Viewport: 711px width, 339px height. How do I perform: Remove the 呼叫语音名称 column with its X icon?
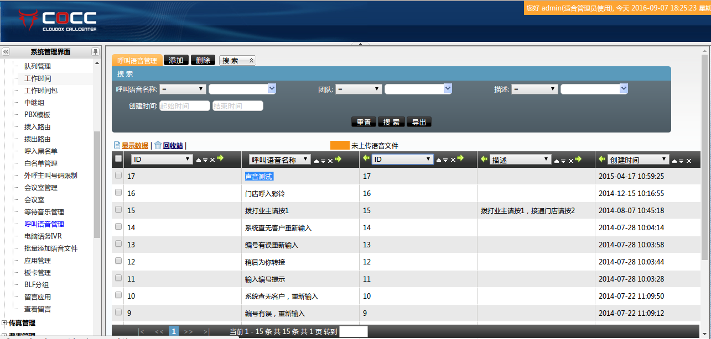(330, 160)
